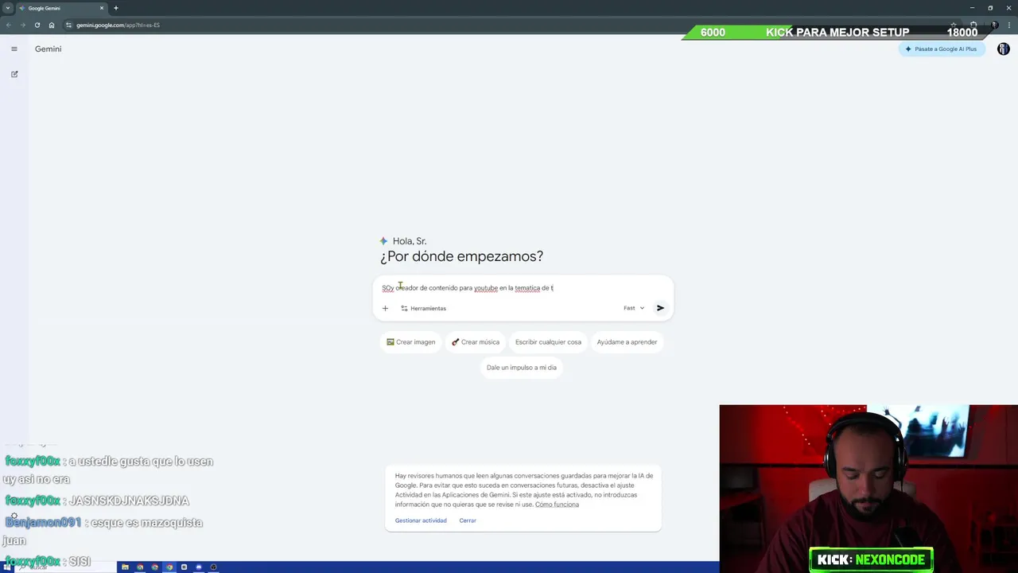This screenshot has width=1018, height=573.
Task: Click the Pásate a Google AI Plus button
Action: tap(942, 49)
